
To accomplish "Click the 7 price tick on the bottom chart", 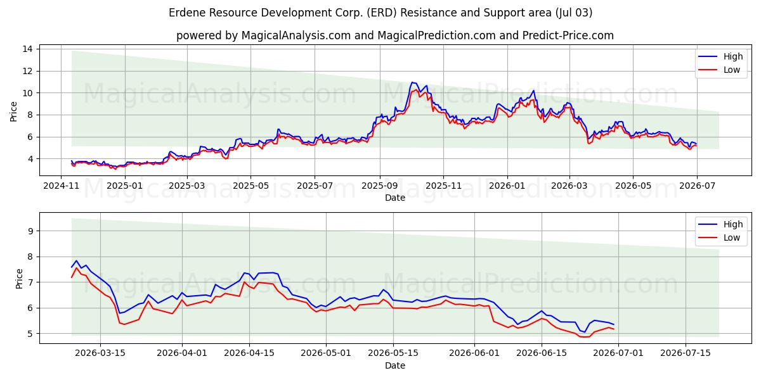I will point(32,282).
